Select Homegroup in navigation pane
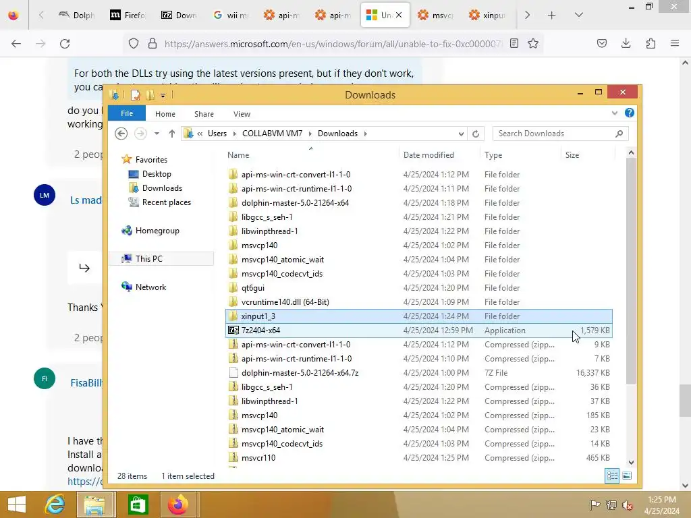The image size is (691, 518). click(157, 231)
